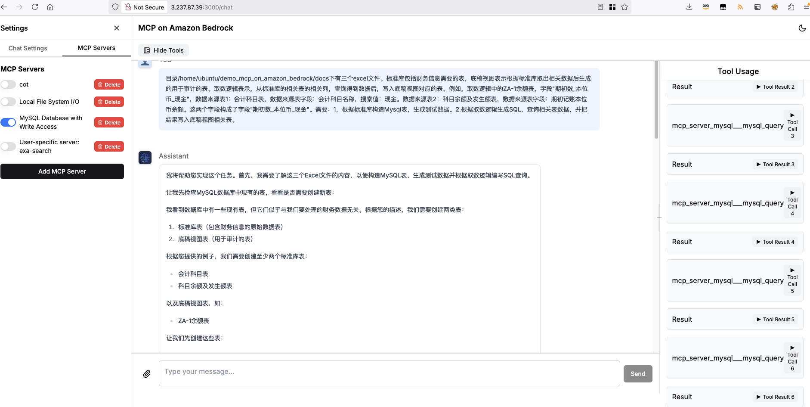Expand Tool Call 5 details
Screen dimensions: 810x407
[x=792, y=281]
